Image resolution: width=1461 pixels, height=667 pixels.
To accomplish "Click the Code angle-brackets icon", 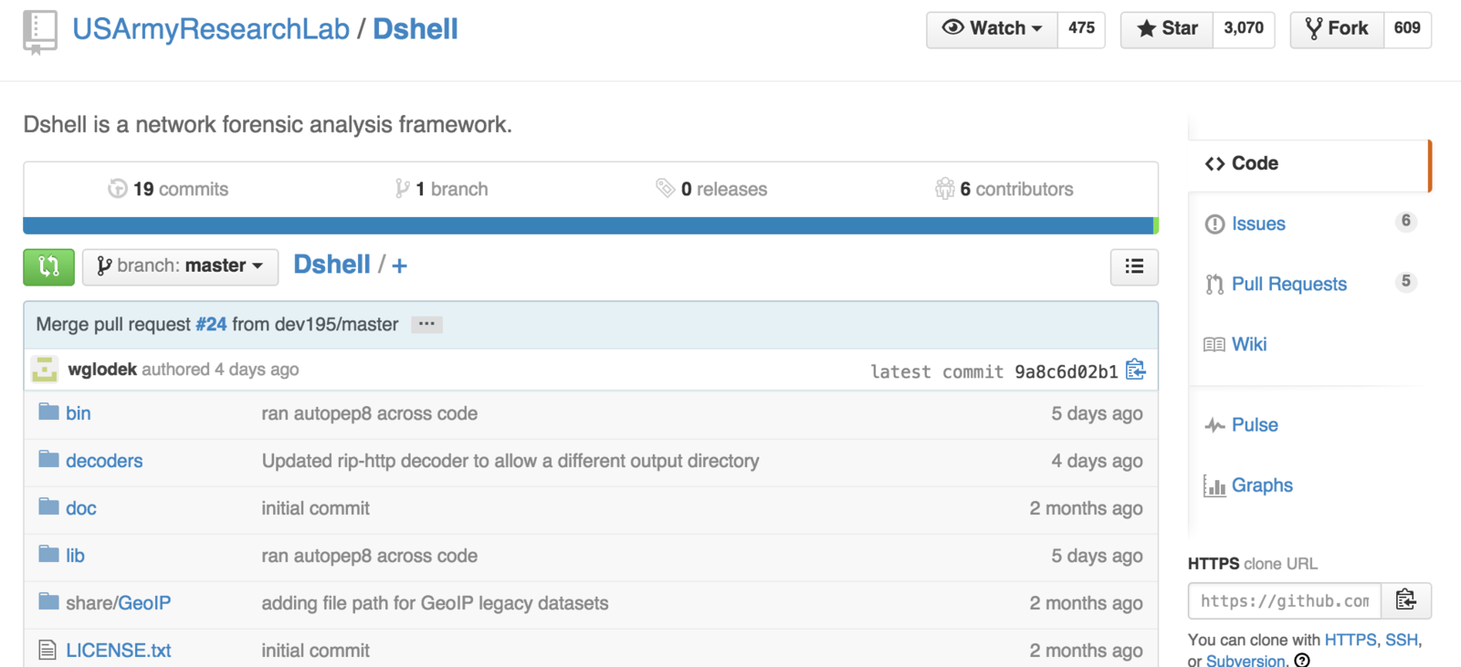I will pyautogui.click(x=1214, y=164).
